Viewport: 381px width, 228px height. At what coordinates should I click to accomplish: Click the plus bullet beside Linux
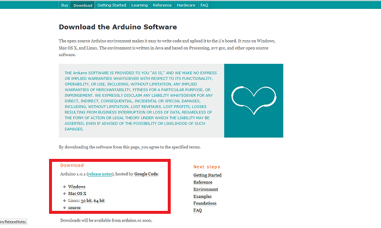[64, 200]
